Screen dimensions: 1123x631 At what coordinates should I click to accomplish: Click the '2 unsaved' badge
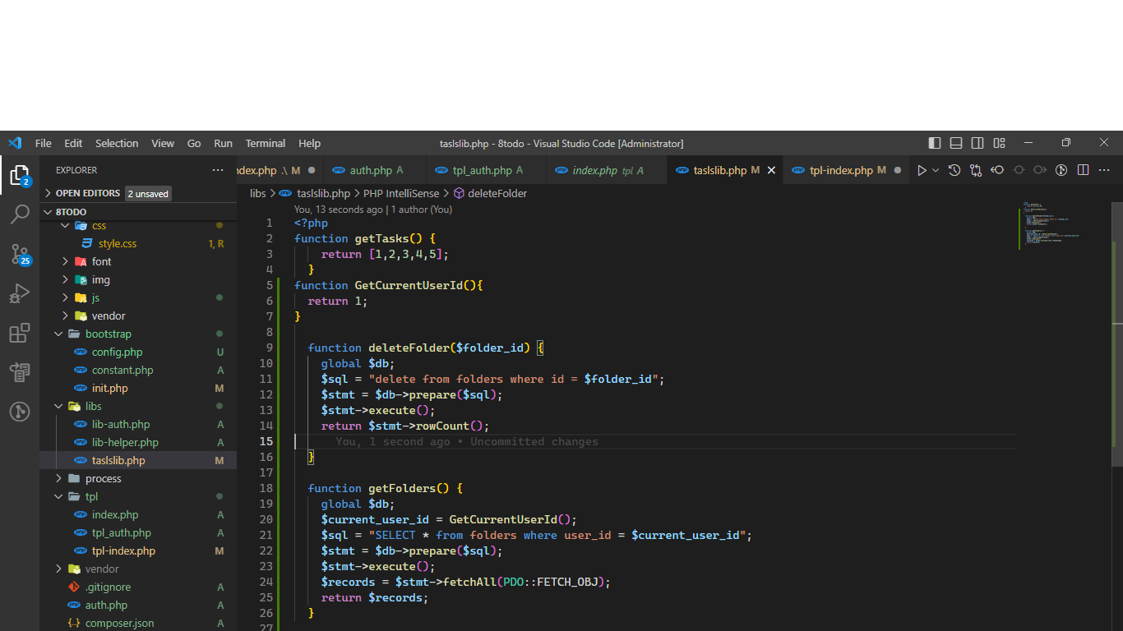(x=148, y=194)
